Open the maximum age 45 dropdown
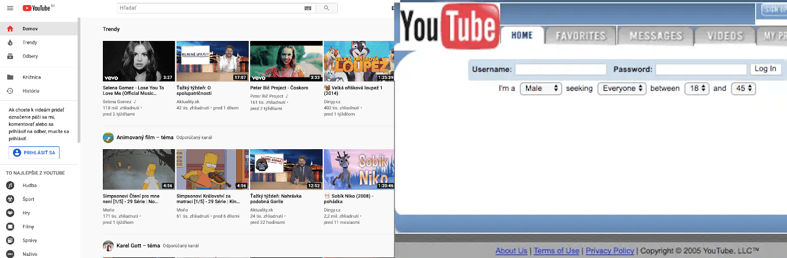 (x=743, y=89)
